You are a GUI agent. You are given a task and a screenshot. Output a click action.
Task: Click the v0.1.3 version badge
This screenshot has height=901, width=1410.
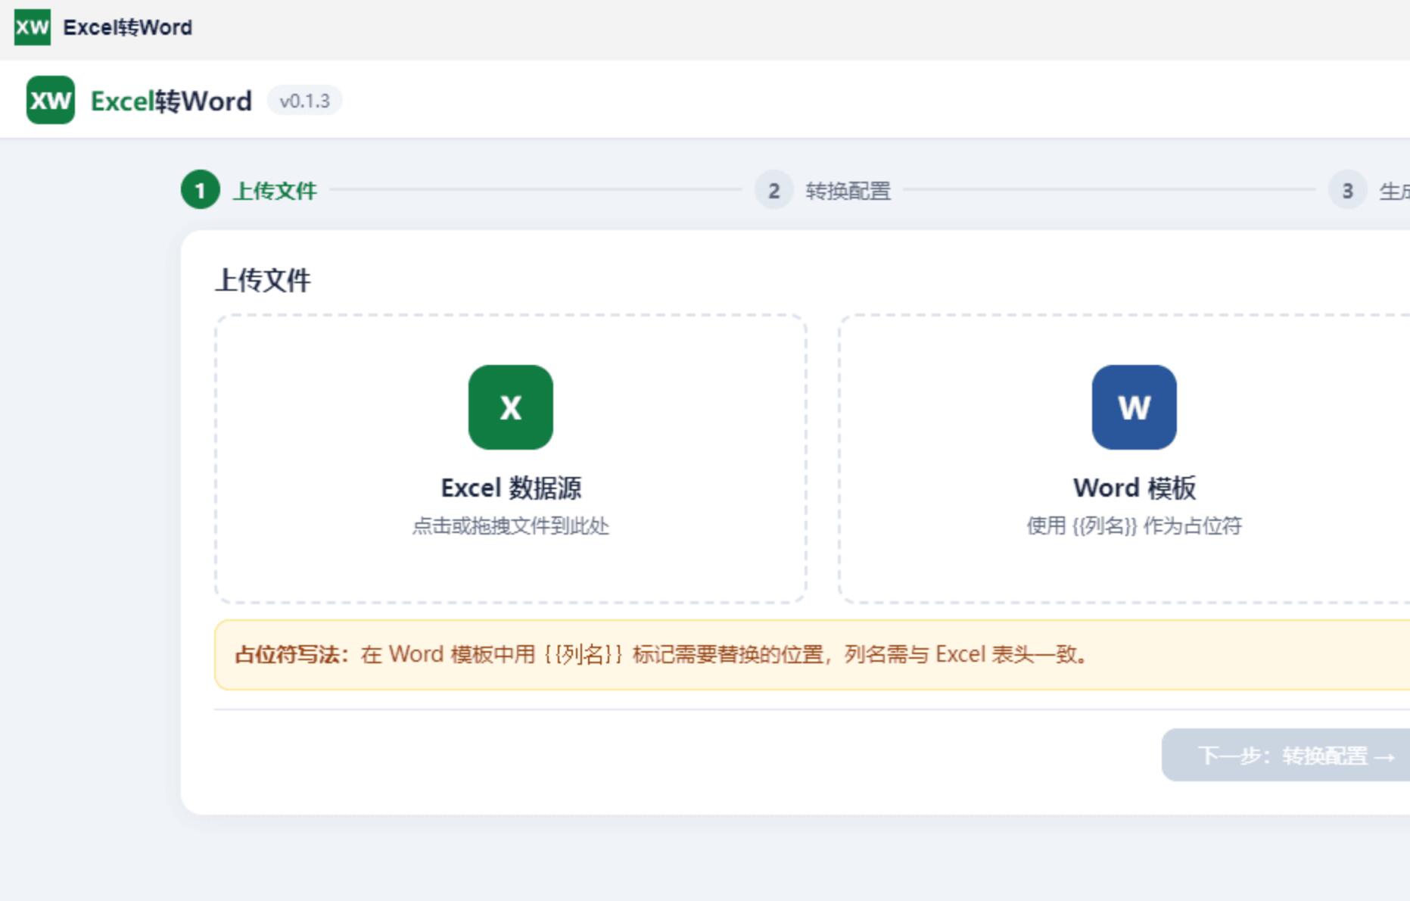point(304,101)
